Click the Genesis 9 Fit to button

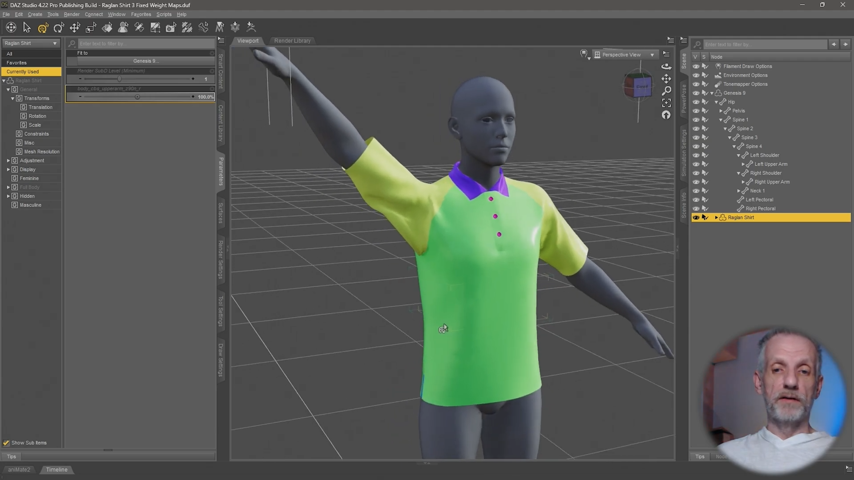pos(146,61)
